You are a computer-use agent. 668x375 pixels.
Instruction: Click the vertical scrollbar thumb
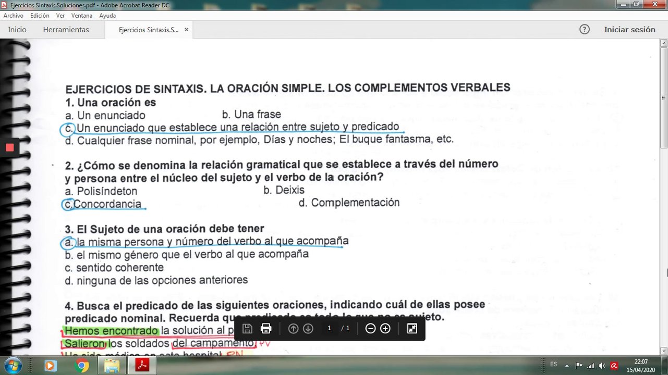coord(663,97)
